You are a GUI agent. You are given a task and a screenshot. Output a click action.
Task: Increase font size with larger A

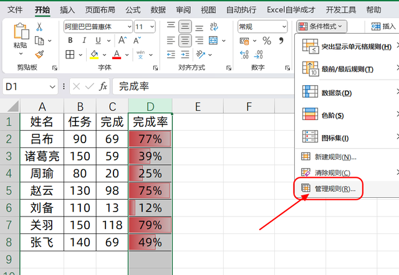point(122,40)
